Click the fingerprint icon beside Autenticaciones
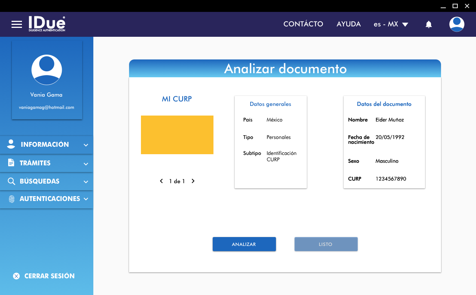Viewport: 476px width, 295px height. (12, 199)
